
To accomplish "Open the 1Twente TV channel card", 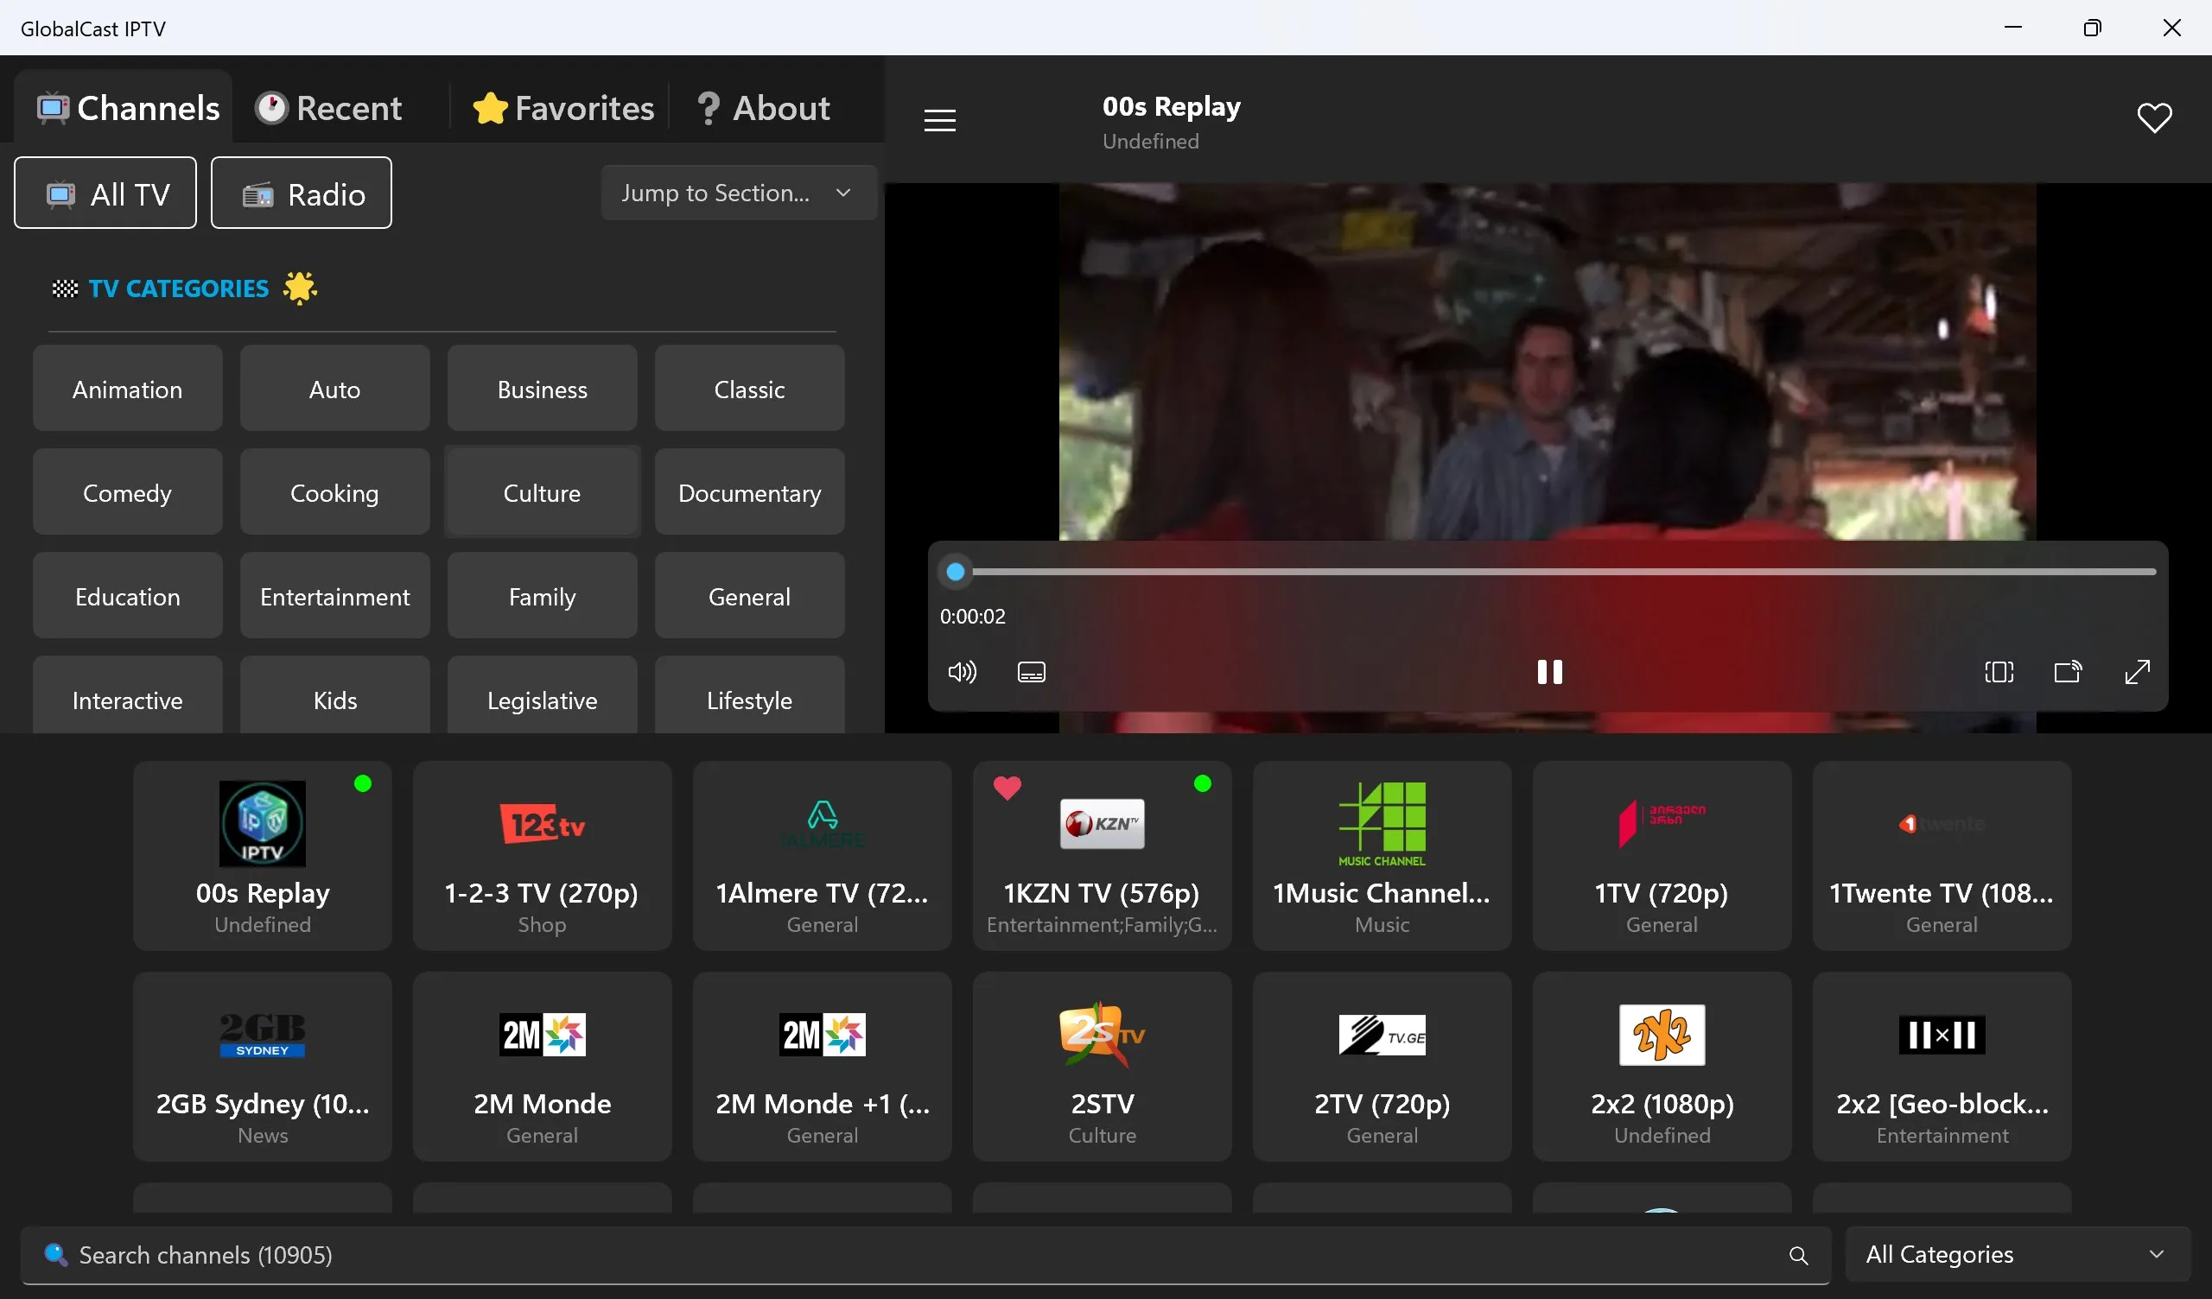I will pyautogui.click(x=1942, y=856).
